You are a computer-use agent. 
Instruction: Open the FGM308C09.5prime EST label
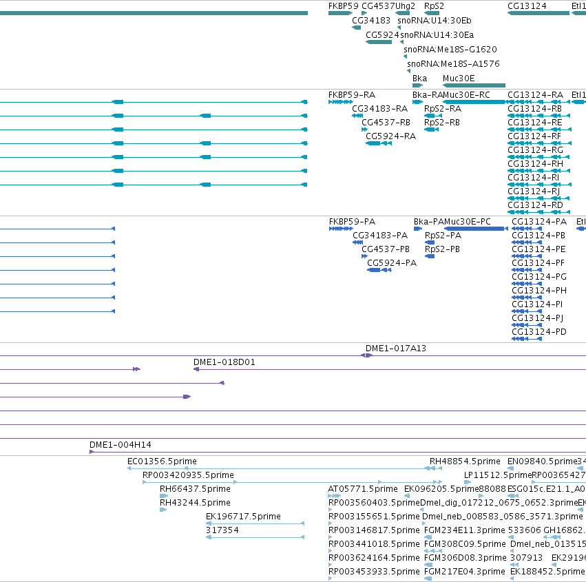coord(465,544)
